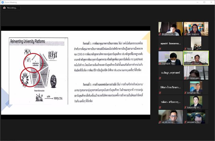Click the muted mic icon on ธิติมา-โรงเรียน tile
Screen dimensions: 215x141
point(160,93)
